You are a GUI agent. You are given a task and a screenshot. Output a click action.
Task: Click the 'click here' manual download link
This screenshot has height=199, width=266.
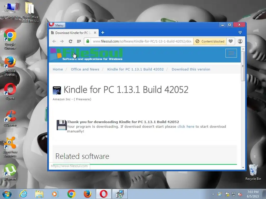[186, 126]
